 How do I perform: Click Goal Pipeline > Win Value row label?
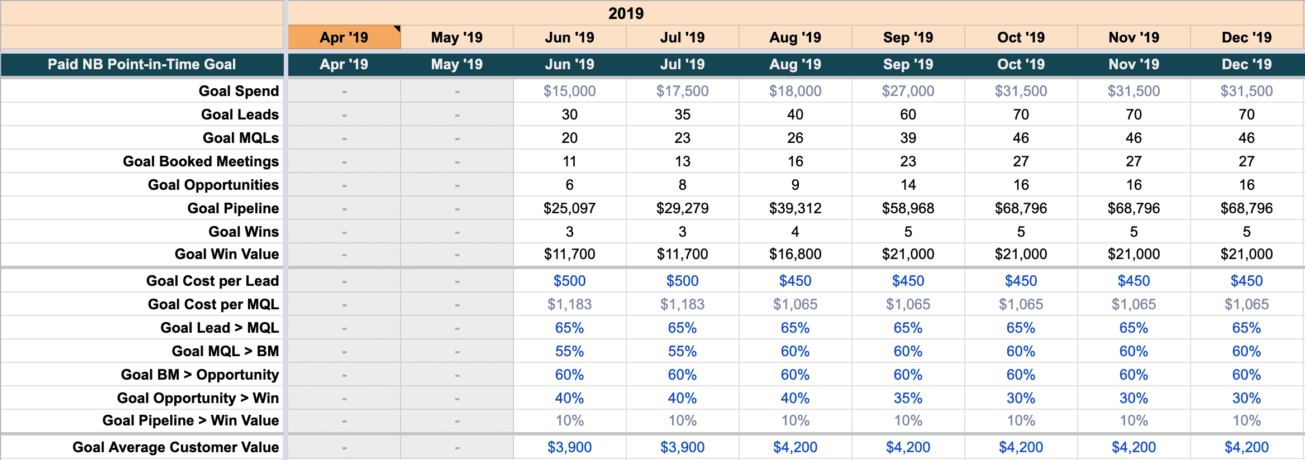(190, 420)
